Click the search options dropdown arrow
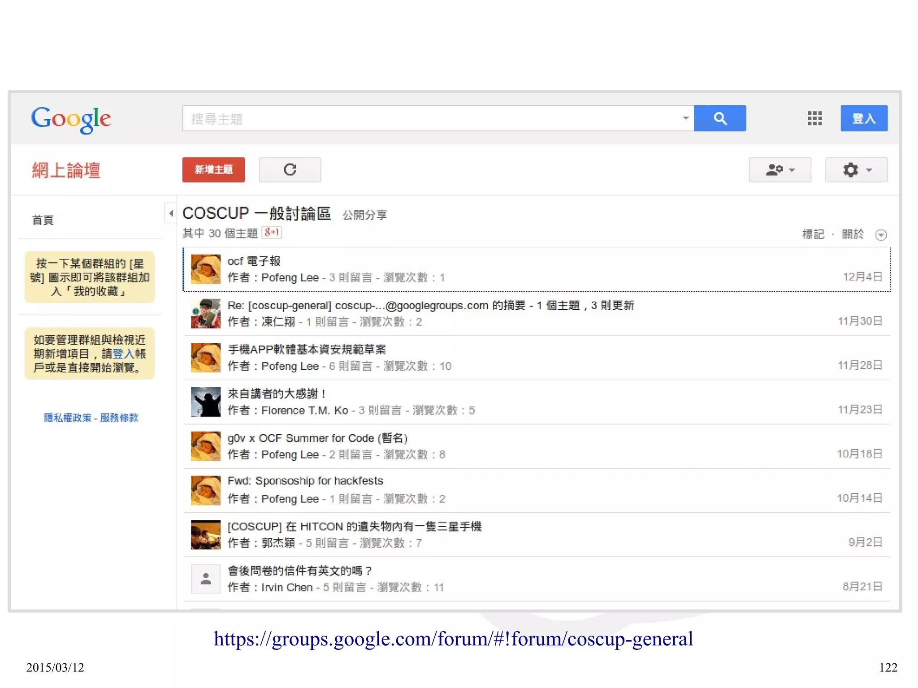Image resolution: width=918 pixels, height=688 pixels. [686, 118]
